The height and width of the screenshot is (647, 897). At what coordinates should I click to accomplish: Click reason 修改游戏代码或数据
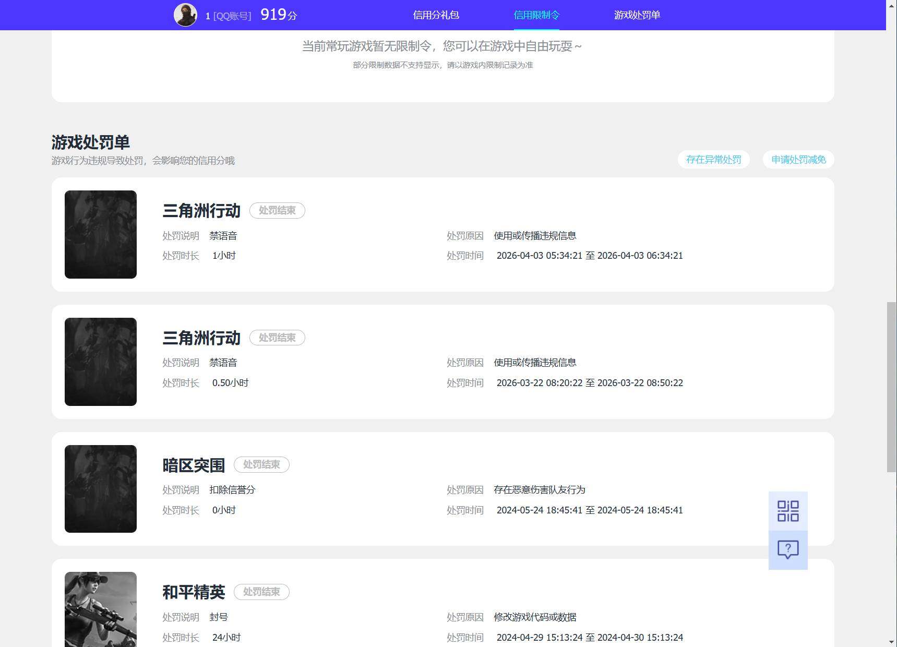[x=535, y=617]
